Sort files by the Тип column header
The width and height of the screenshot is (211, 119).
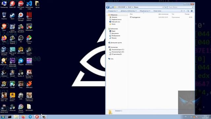pos(173,14)
